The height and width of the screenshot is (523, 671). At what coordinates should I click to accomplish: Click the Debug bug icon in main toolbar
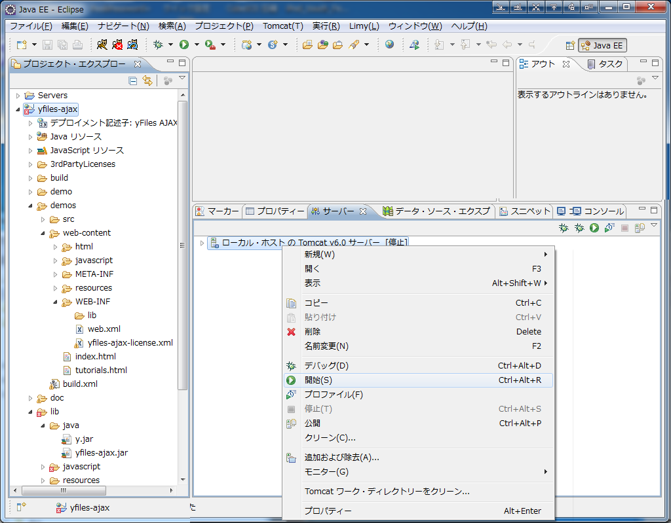pyautogui.click(x=158, y=45)
